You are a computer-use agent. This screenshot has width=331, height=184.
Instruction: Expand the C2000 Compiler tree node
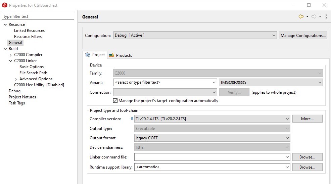(11, 55)
